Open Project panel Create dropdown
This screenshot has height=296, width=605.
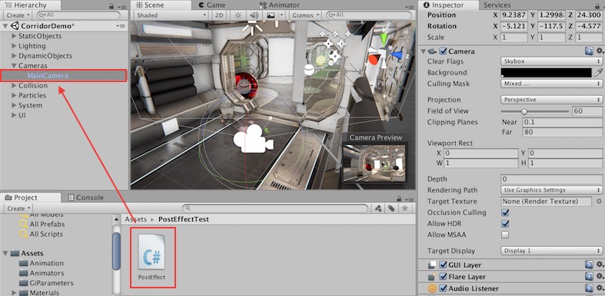[x=18, y=209]
